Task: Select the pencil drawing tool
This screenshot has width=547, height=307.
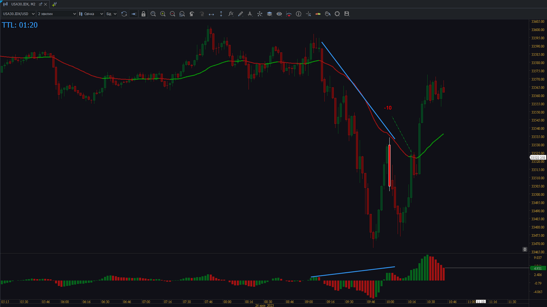Action: point(240,14)
